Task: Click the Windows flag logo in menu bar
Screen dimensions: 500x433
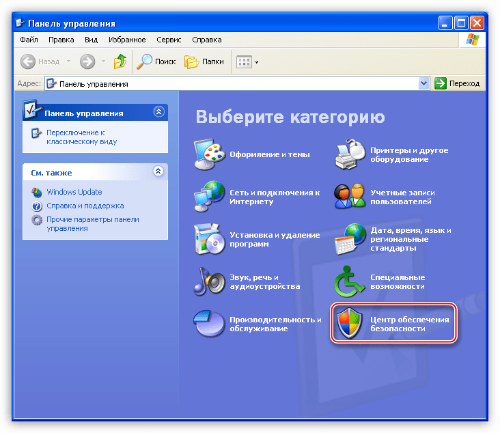Action: (472, 40)
